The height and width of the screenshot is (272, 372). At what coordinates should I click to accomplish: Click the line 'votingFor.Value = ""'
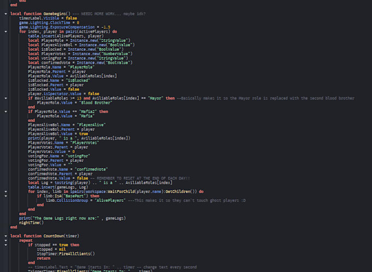pyautogui.click(x=50, y=165)
